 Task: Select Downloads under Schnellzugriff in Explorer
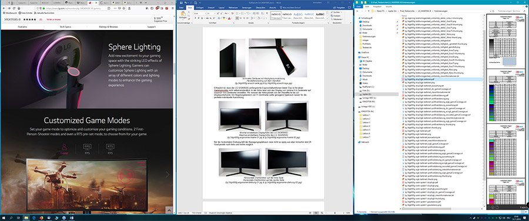367,26
